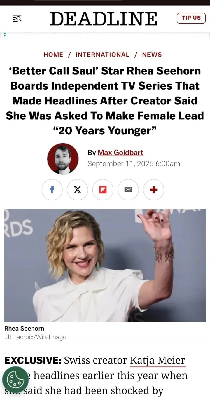Click the DEADLINE logo

pyautogui.click(x=104, y=19)
